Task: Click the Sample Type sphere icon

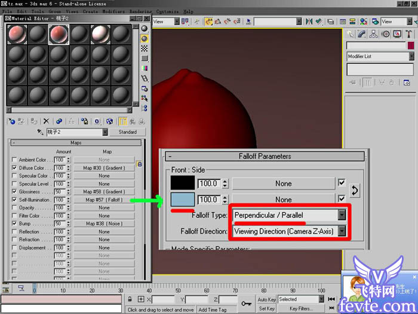Action: (x=145, y=29)
